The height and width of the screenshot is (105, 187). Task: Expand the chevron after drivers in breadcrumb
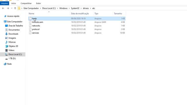tap(91, 8)
